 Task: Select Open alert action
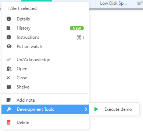pyautogui.click(x=45, y=69)
